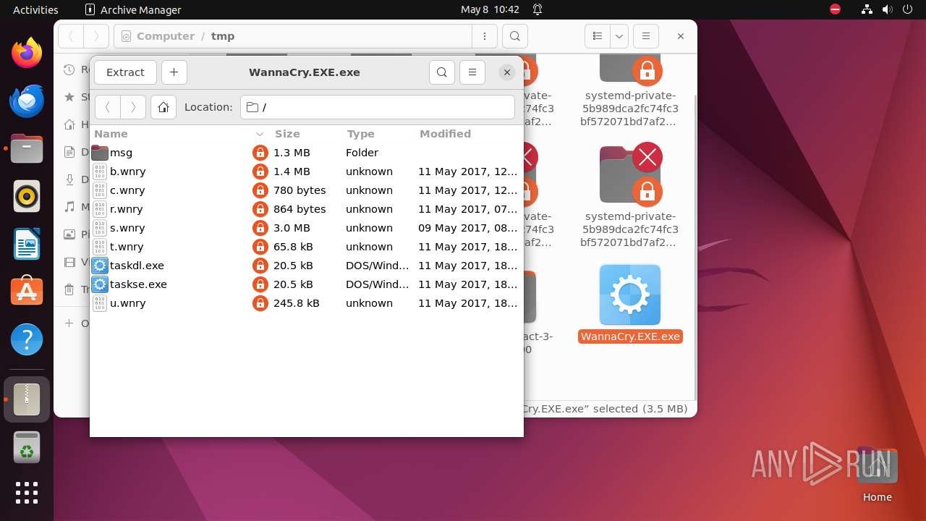
Task: Select second systemd-private folder with X emblem
Action: click(630, 197)
